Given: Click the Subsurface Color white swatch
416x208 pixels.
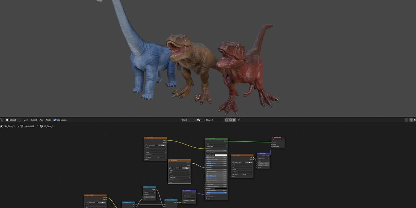Looking at the screenshot, I should click(220, 155).
